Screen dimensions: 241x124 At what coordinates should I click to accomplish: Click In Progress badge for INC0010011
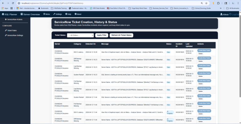pyautogui.click(x=170, y=112)
